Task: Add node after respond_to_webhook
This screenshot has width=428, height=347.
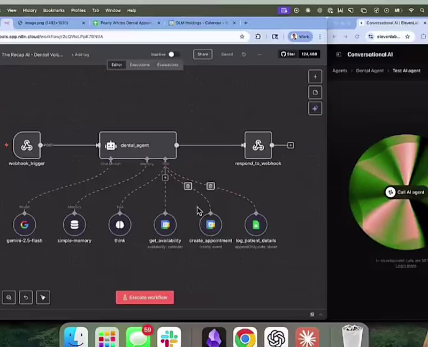Action: (x=291, y=145)
